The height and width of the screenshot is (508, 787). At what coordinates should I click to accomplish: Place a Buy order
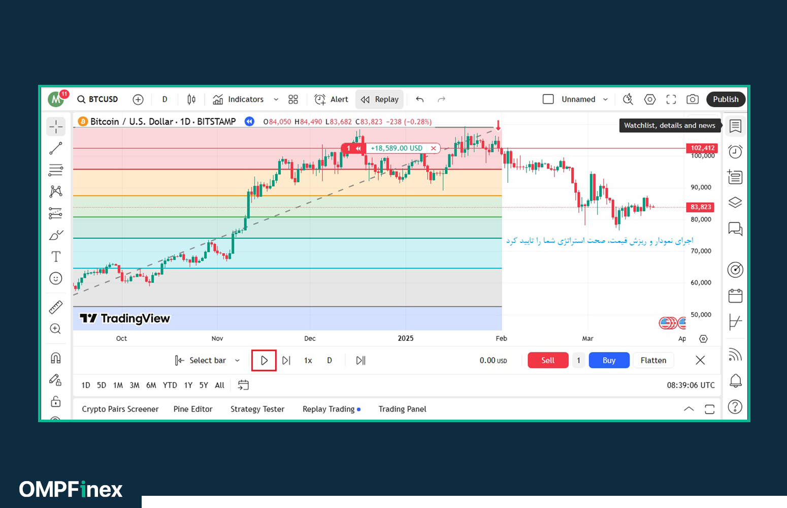(609, 360)
